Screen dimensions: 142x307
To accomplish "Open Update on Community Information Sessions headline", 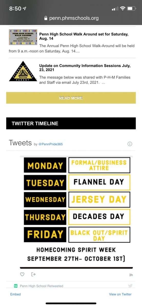I will pyautogui.click(x=85, y=68).
